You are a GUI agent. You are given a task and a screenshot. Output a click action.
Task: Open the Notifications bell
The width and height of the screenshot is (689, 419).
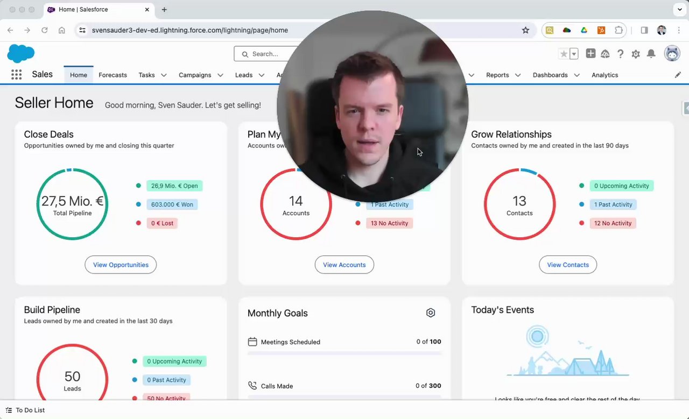click(651, 54)
